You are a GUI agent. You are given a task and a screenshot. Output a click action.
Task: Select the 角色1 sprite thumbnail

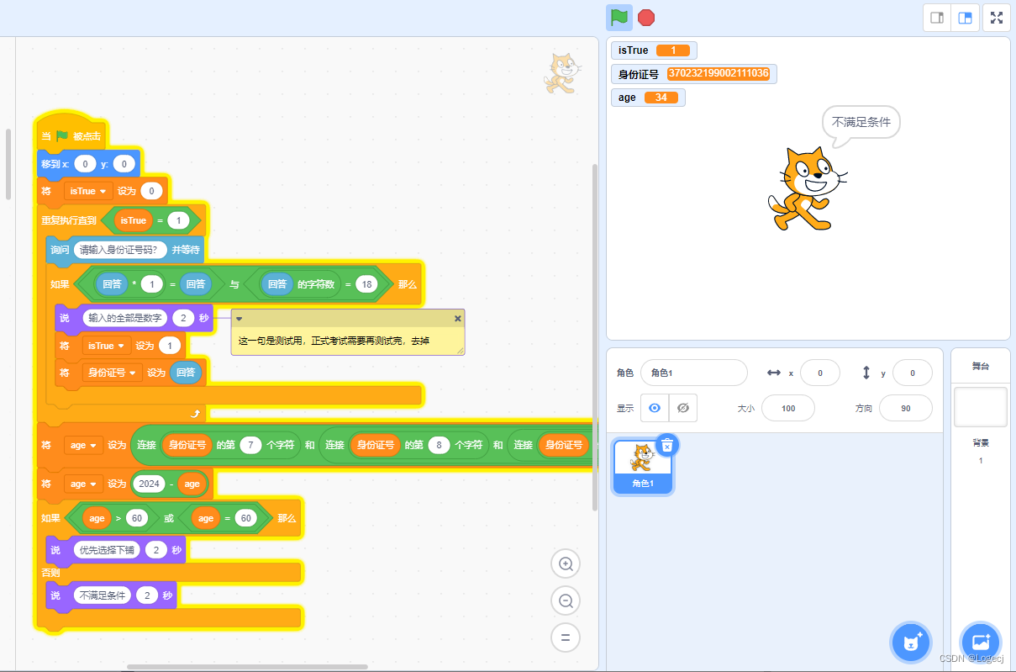click(x=643, y=465)
